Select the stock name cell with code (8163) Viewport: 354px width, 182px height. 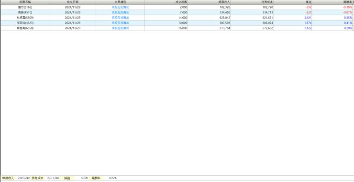point(25,7)
